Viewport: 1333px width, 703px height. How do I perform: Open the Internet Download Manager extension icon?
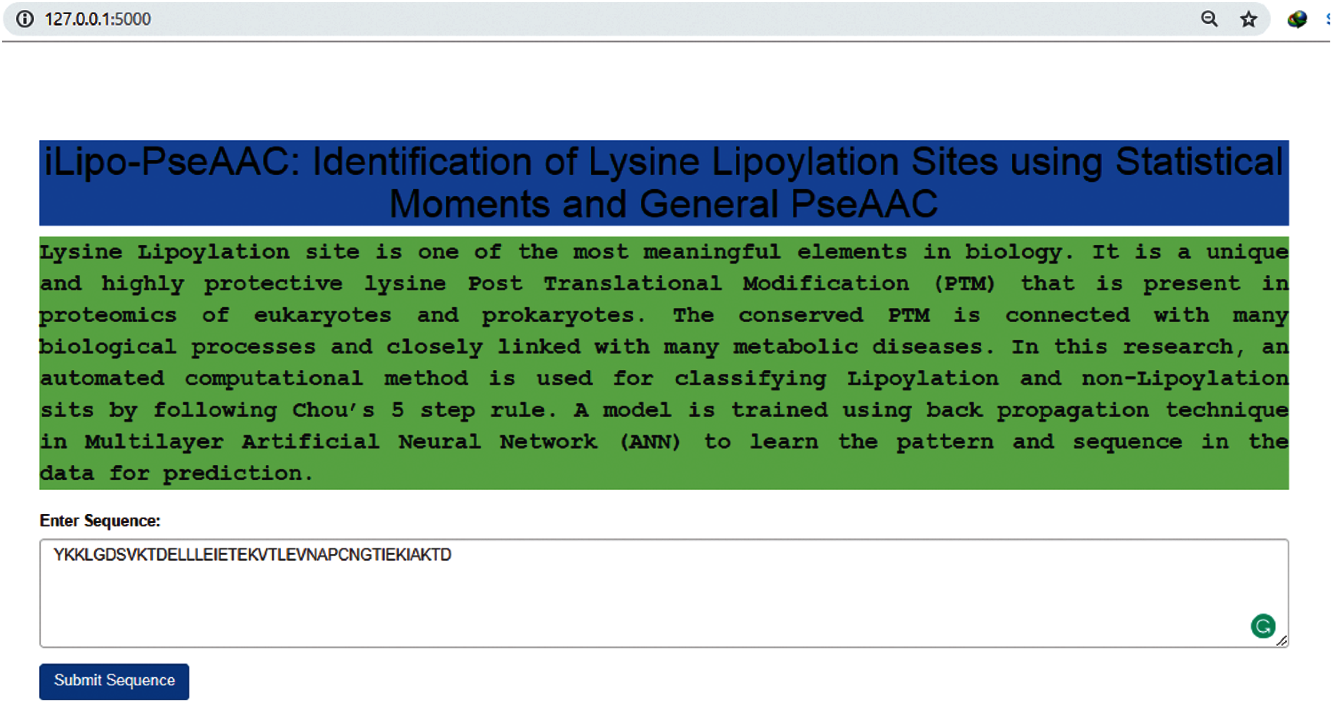tap(1297, 19)
